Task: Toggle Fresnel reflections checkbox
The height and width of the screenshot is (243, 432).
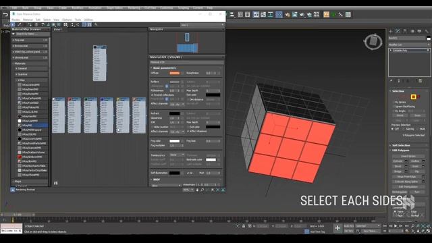Action: pos(152,94)
